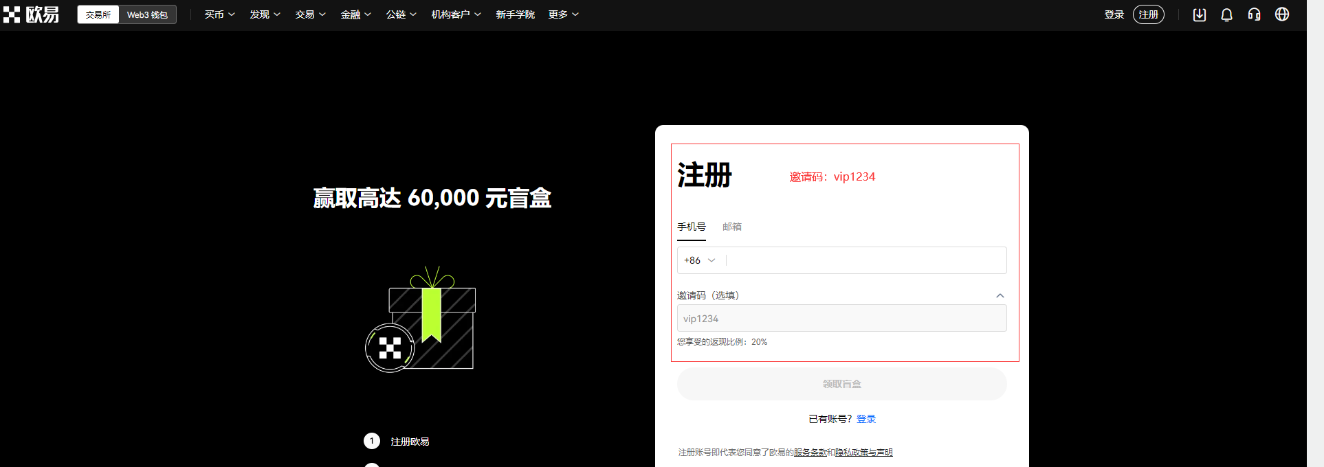Click the blue 登录 link below form
The width and height of the screenshot is (1324, 467).
866,419
